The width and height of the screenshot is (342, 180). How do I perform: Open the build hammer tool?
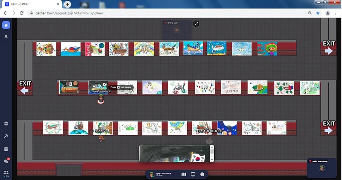(6, 136)
